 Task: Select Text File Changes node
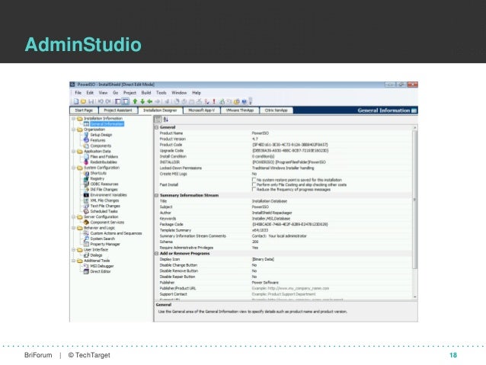(105, 206)
